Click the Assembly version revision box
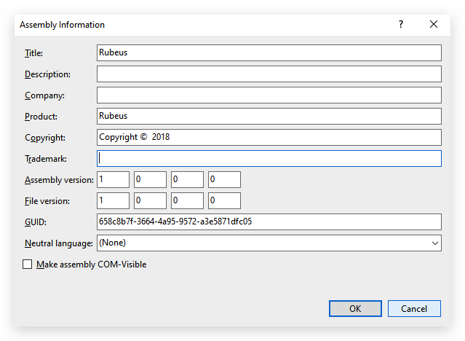The height and width of the screenshot is (341, 465). click(x=224, y=179)
